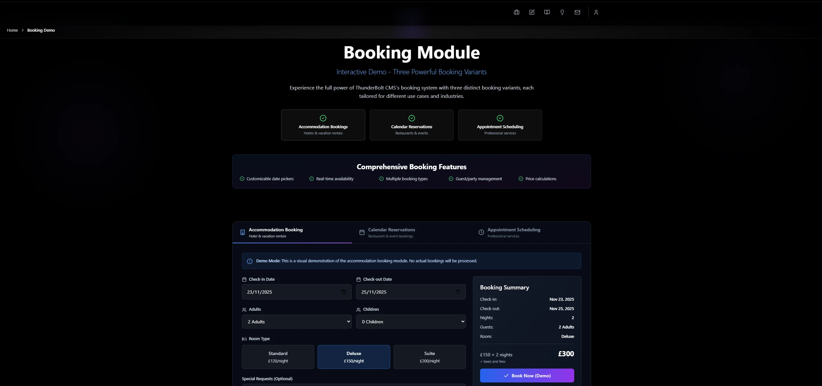822x386 pixels.
Task: Click the Book Now (Demo) button
Action: tap(527, 375)
